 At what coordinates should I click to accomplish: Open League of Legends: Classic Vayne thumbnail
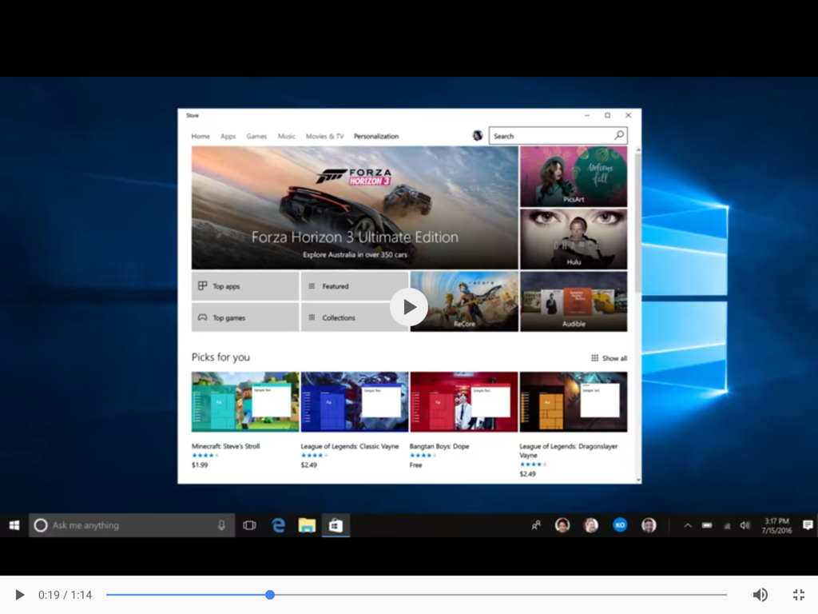coord(355,402)
